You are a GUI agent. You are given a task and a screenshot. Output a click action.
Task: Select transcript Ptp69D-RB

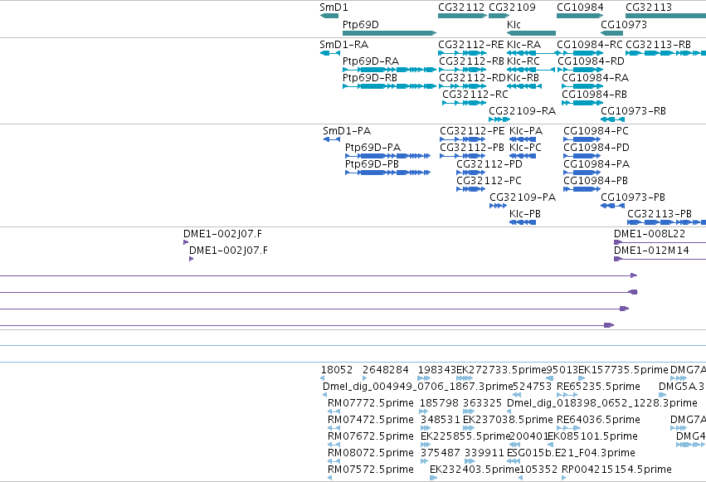(389, 86)
